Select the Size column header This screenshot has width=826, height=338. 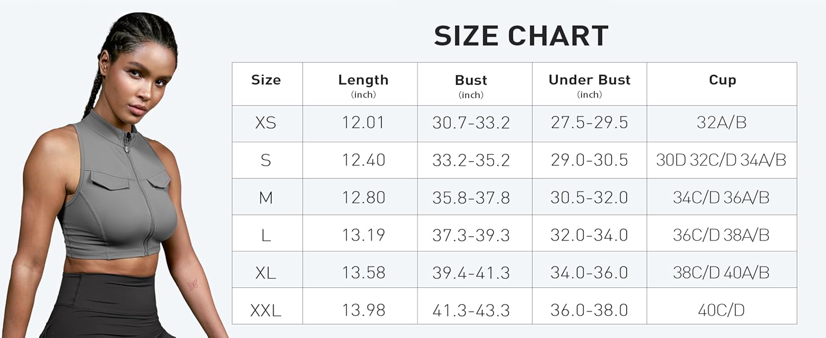coord(266,80)
